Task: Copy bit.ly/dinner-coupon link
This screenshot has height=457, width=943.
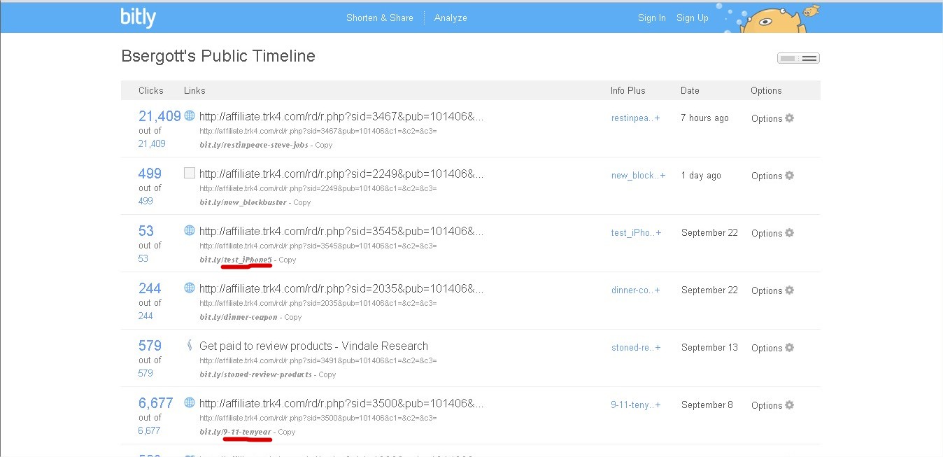Action: click(293, 317)
